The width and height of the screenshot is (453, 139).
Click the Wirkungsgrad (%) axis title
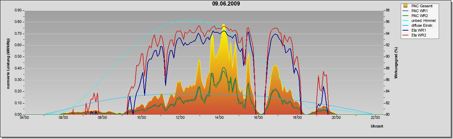coord(396,63)
